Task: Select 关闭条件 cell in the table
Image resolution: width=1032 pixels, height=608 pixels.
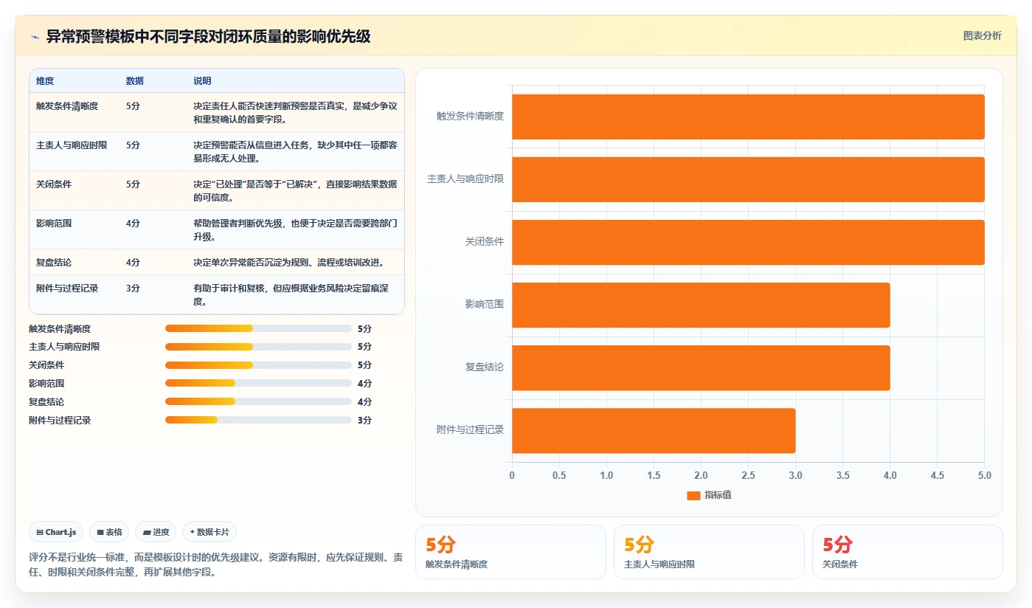Action: tap(54, 184)
